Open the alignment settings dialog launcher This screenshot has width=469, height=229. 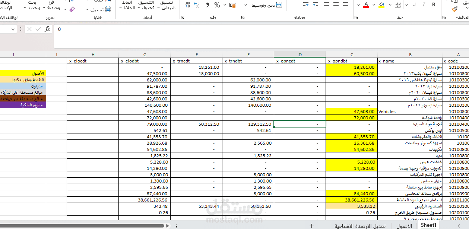(243, 17)
